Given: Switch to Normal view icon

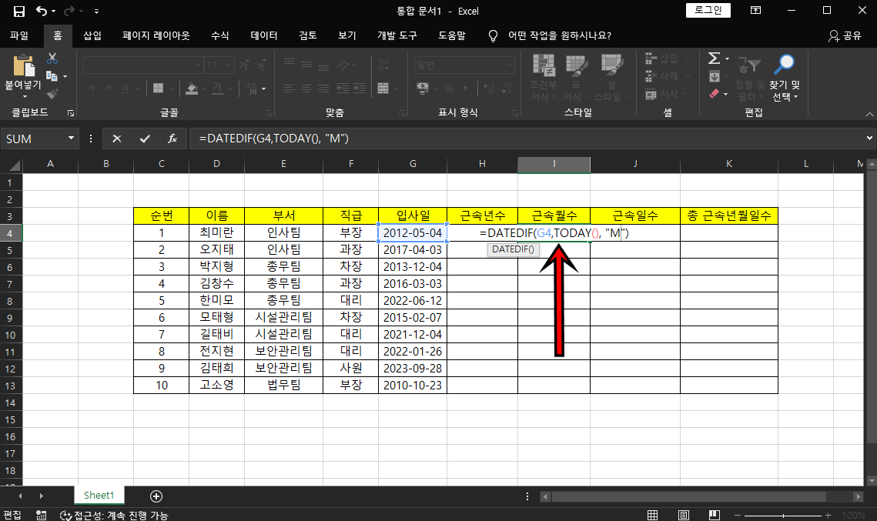Looking at the screenshot, I should click(652, 515).
